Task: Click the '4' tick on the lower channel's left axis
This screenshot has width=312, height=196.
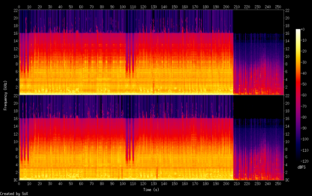Action: (x=17, y=165)
